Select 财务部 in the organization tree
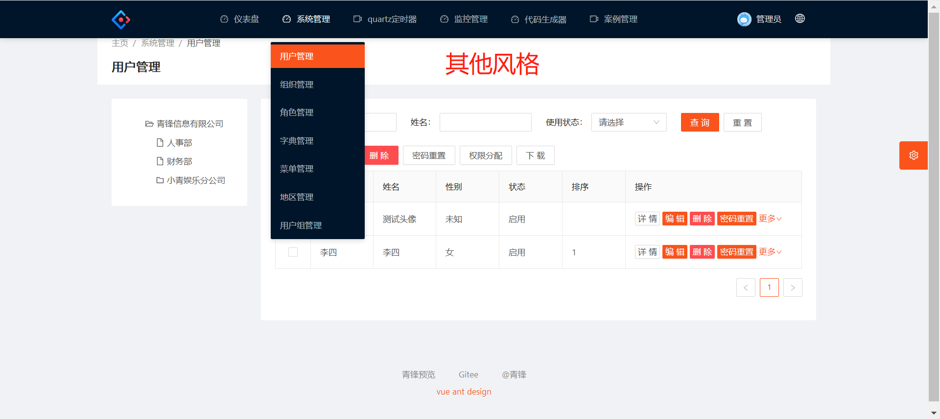 click(180, 161)
